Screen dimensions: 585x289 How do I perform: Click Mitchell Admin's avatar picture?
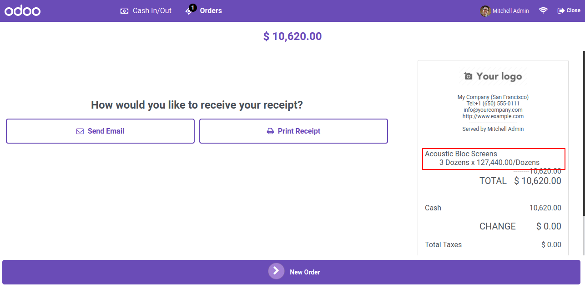click(x=485, y=11)
